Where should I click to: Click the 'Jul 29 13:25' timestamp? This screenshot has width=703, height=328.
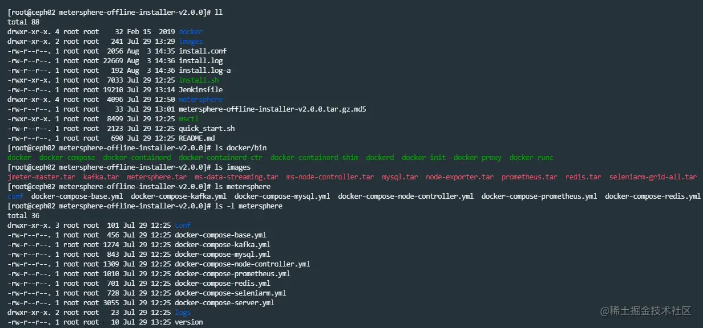click(147, 322)
